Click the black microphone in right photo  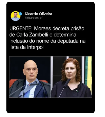(67, 83)
